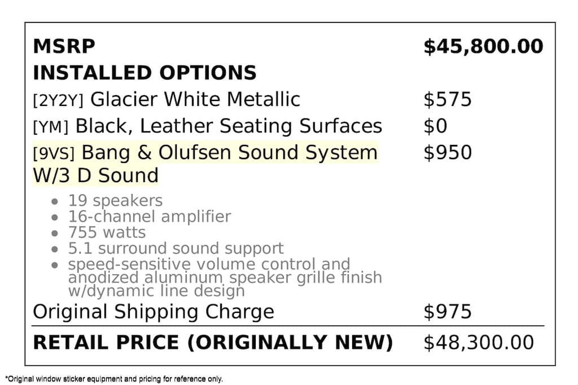Click the Original Shipping Charge line
This screenshot has height=385, width=578.
click(x=154, y=312)
